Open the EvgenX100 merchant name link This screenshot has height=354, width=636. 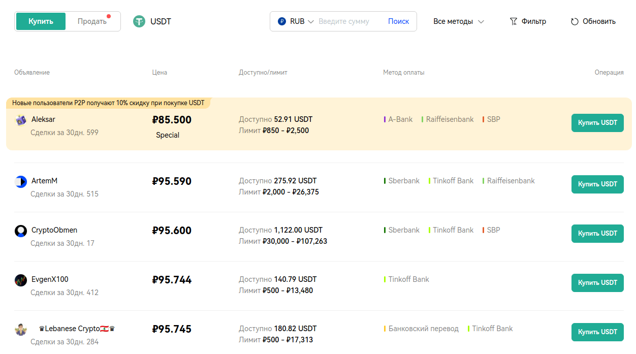[x=50, y=279]
